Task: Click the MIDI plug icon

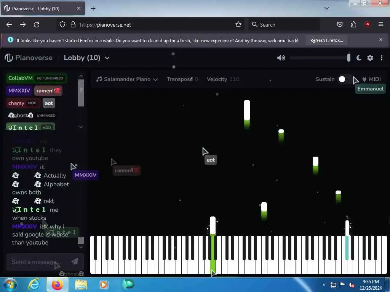Action: pyautogui.click(x=364, y=79)
